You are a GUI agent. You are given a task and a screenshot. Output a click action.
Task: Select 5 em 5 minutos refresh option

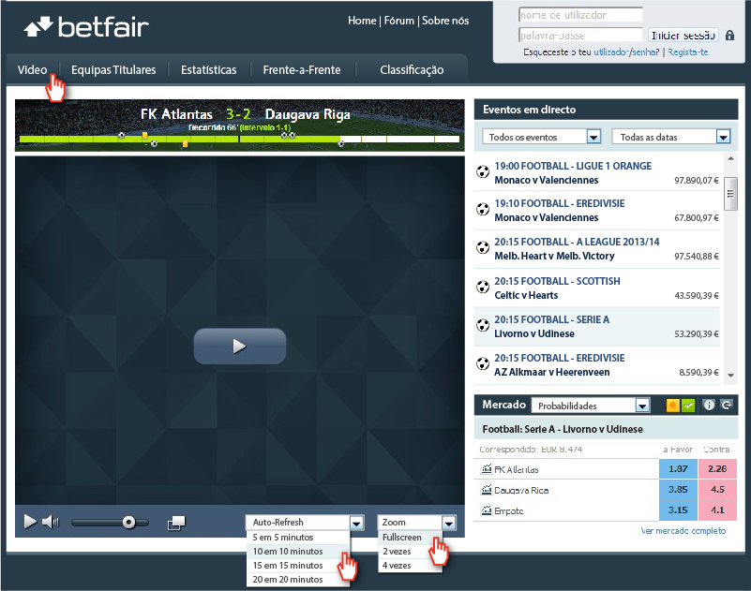click(x=298, y=538)
